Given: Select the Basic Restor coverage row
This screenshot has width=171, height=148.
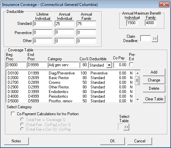Looking at the screenshot, I should 71,78.
